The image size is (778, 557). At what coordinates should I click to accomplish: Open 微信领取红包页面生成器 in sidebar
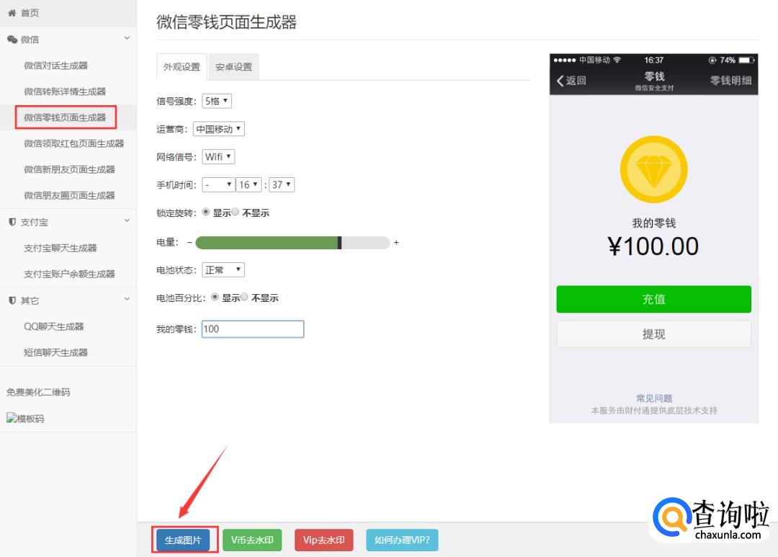tap(74, 143)
